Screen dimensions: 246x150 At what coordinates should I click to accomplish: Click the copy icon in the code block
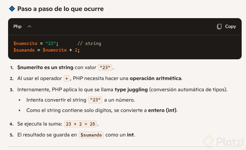pos(219,26)
